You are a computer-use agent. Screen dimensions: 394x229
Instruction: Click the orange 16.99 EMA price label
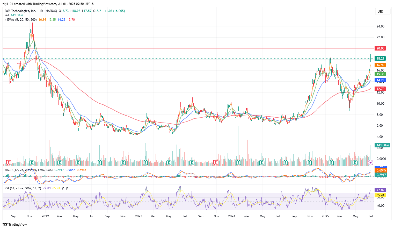point(380,65)
